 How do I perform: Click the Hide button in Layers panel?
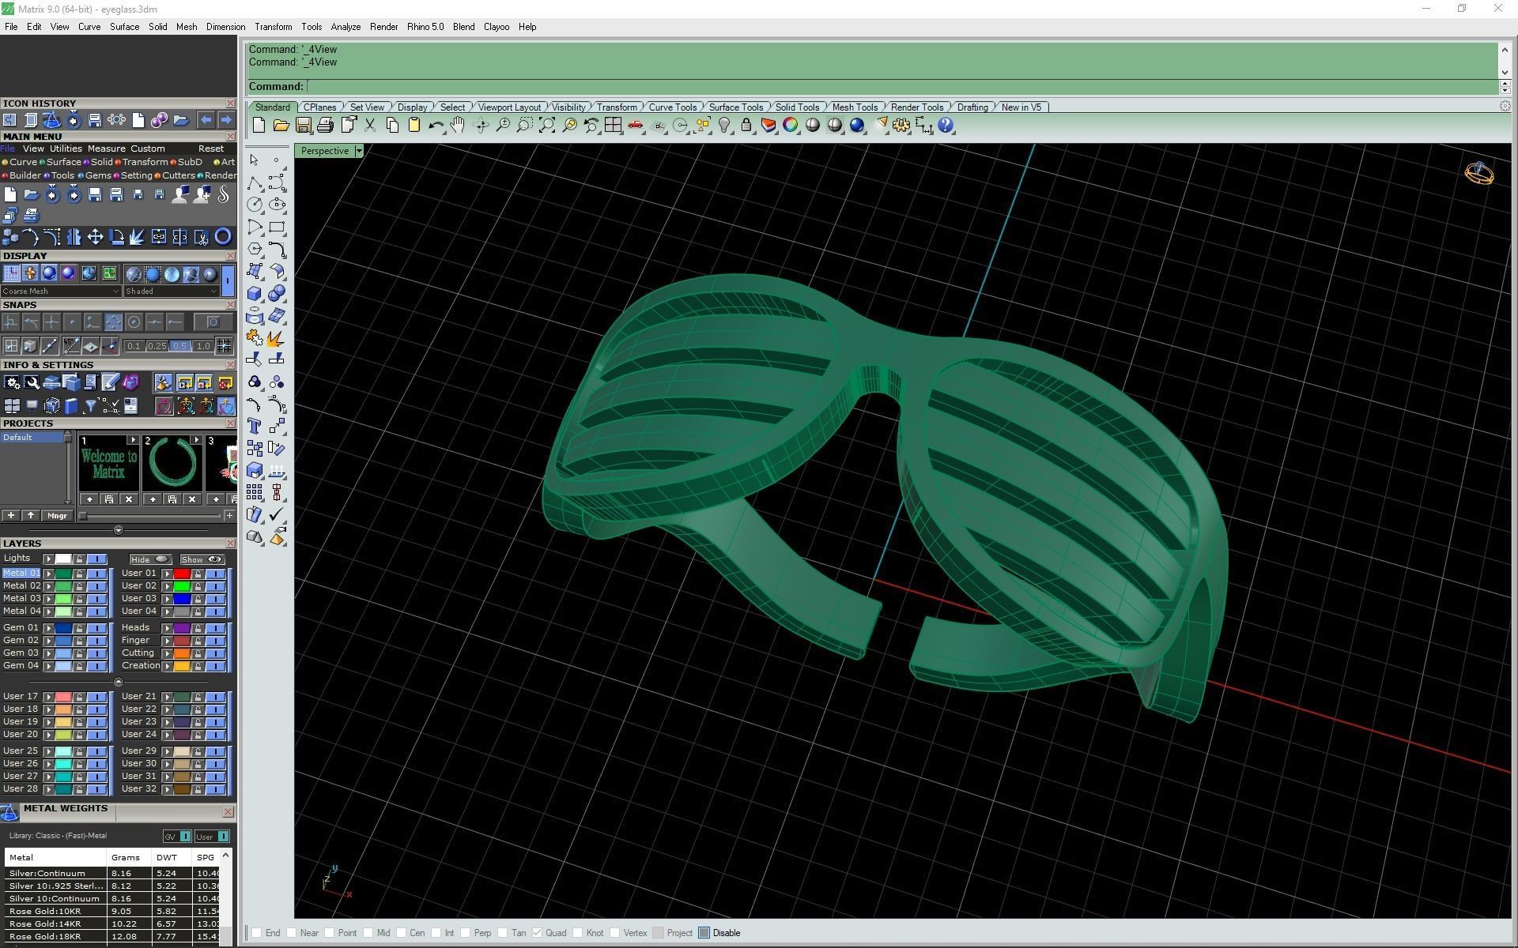[150, 559]
